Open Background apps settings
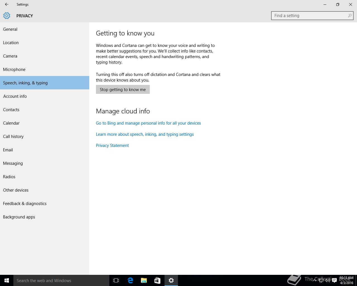The image size is (357, 286). (45, 217)
